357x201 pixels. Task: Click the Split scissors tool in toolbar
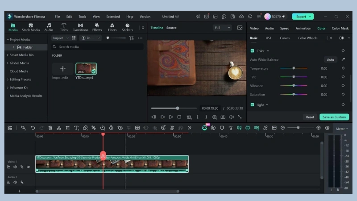(x=59, y=128)
